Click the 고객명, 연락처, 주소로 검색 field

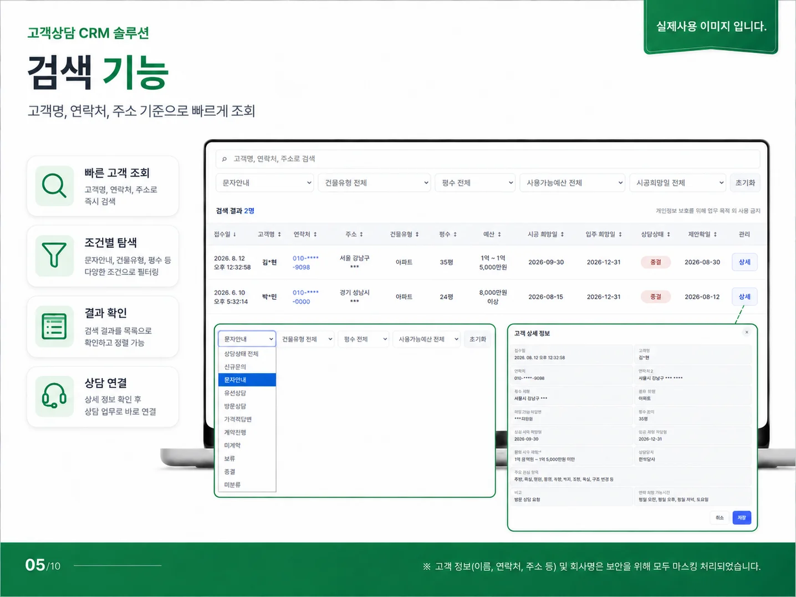[488, 159]
